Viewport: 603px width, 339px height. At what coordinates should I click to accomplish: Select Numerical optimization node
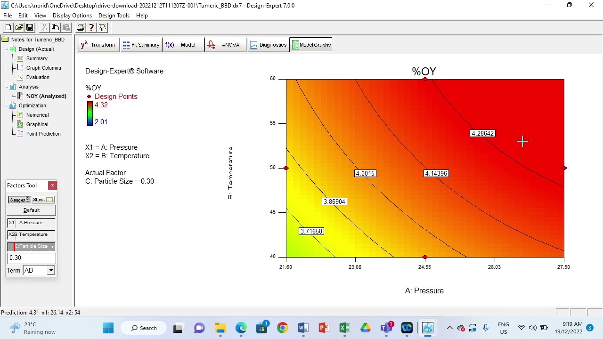click(37, 115)
